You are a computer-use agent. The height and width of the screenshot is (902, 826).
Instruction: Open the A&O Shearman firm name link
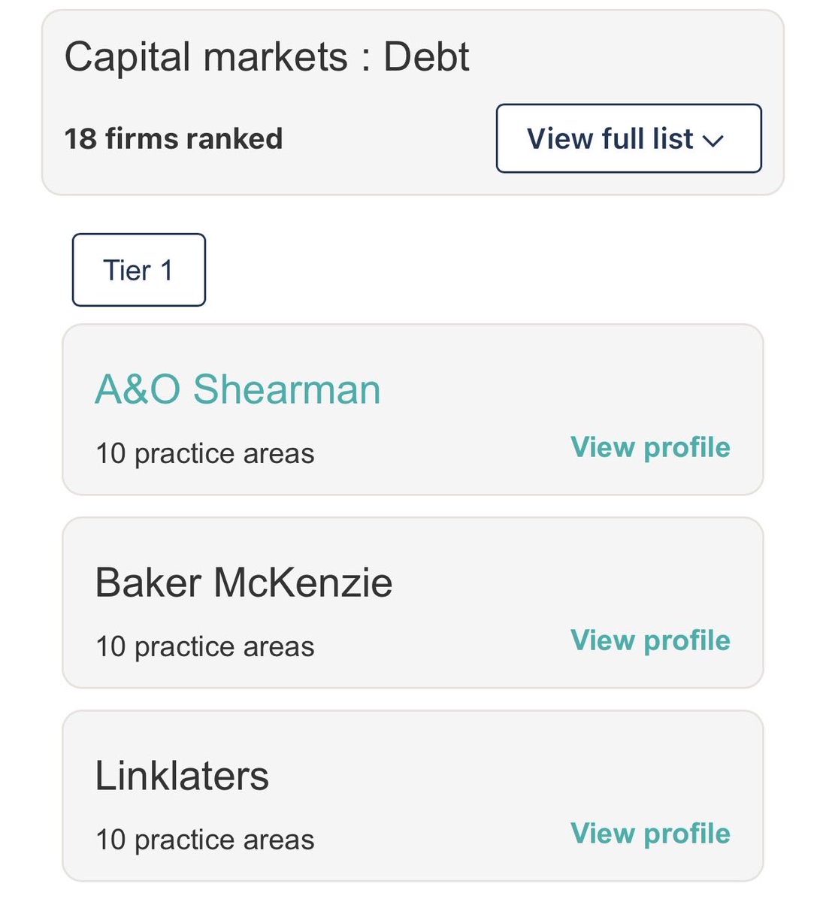point(238,389)
